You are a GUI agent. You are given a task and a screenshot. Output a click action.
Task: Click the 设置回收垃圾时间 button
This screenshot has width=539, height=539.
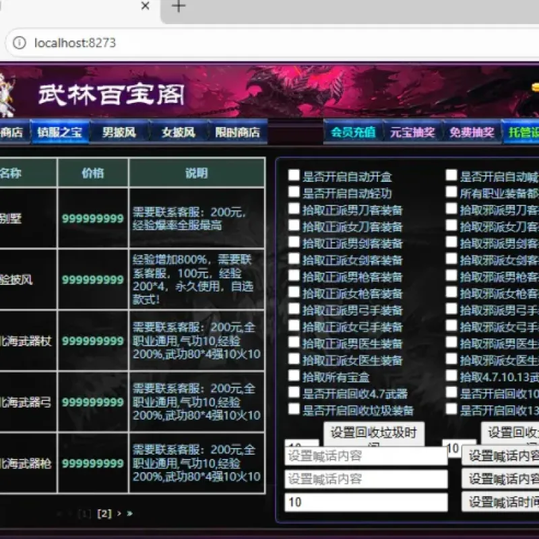[x=374, y=434]
